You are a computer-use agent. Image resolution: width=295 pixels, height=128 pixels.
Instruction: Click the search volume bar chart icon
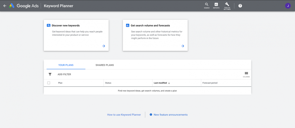pyautogui.click(x=128, y=26)
